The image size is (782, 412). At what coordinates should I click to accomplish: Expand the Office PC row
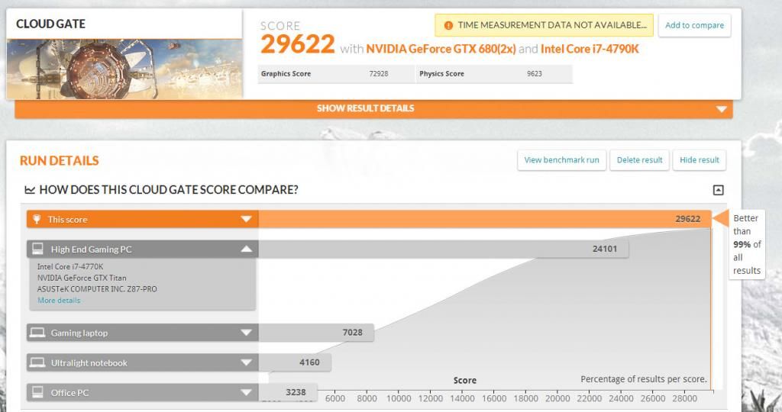[x=246, y=393]
